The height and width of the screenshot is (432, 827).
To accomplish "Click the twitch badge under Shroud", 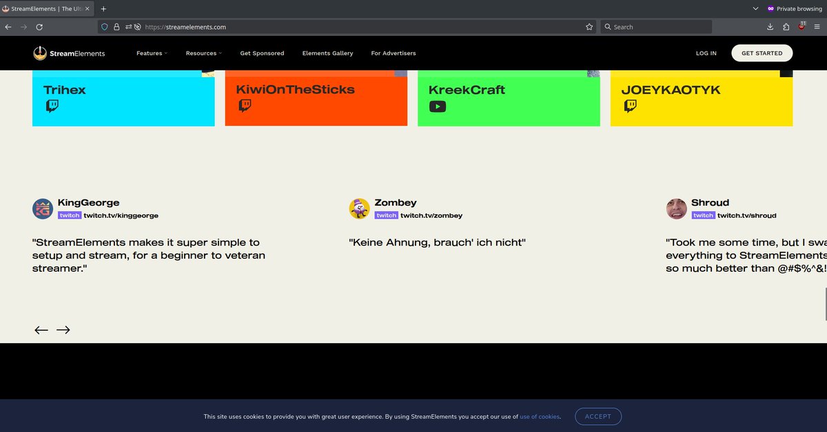I will (x=704, y=215).
